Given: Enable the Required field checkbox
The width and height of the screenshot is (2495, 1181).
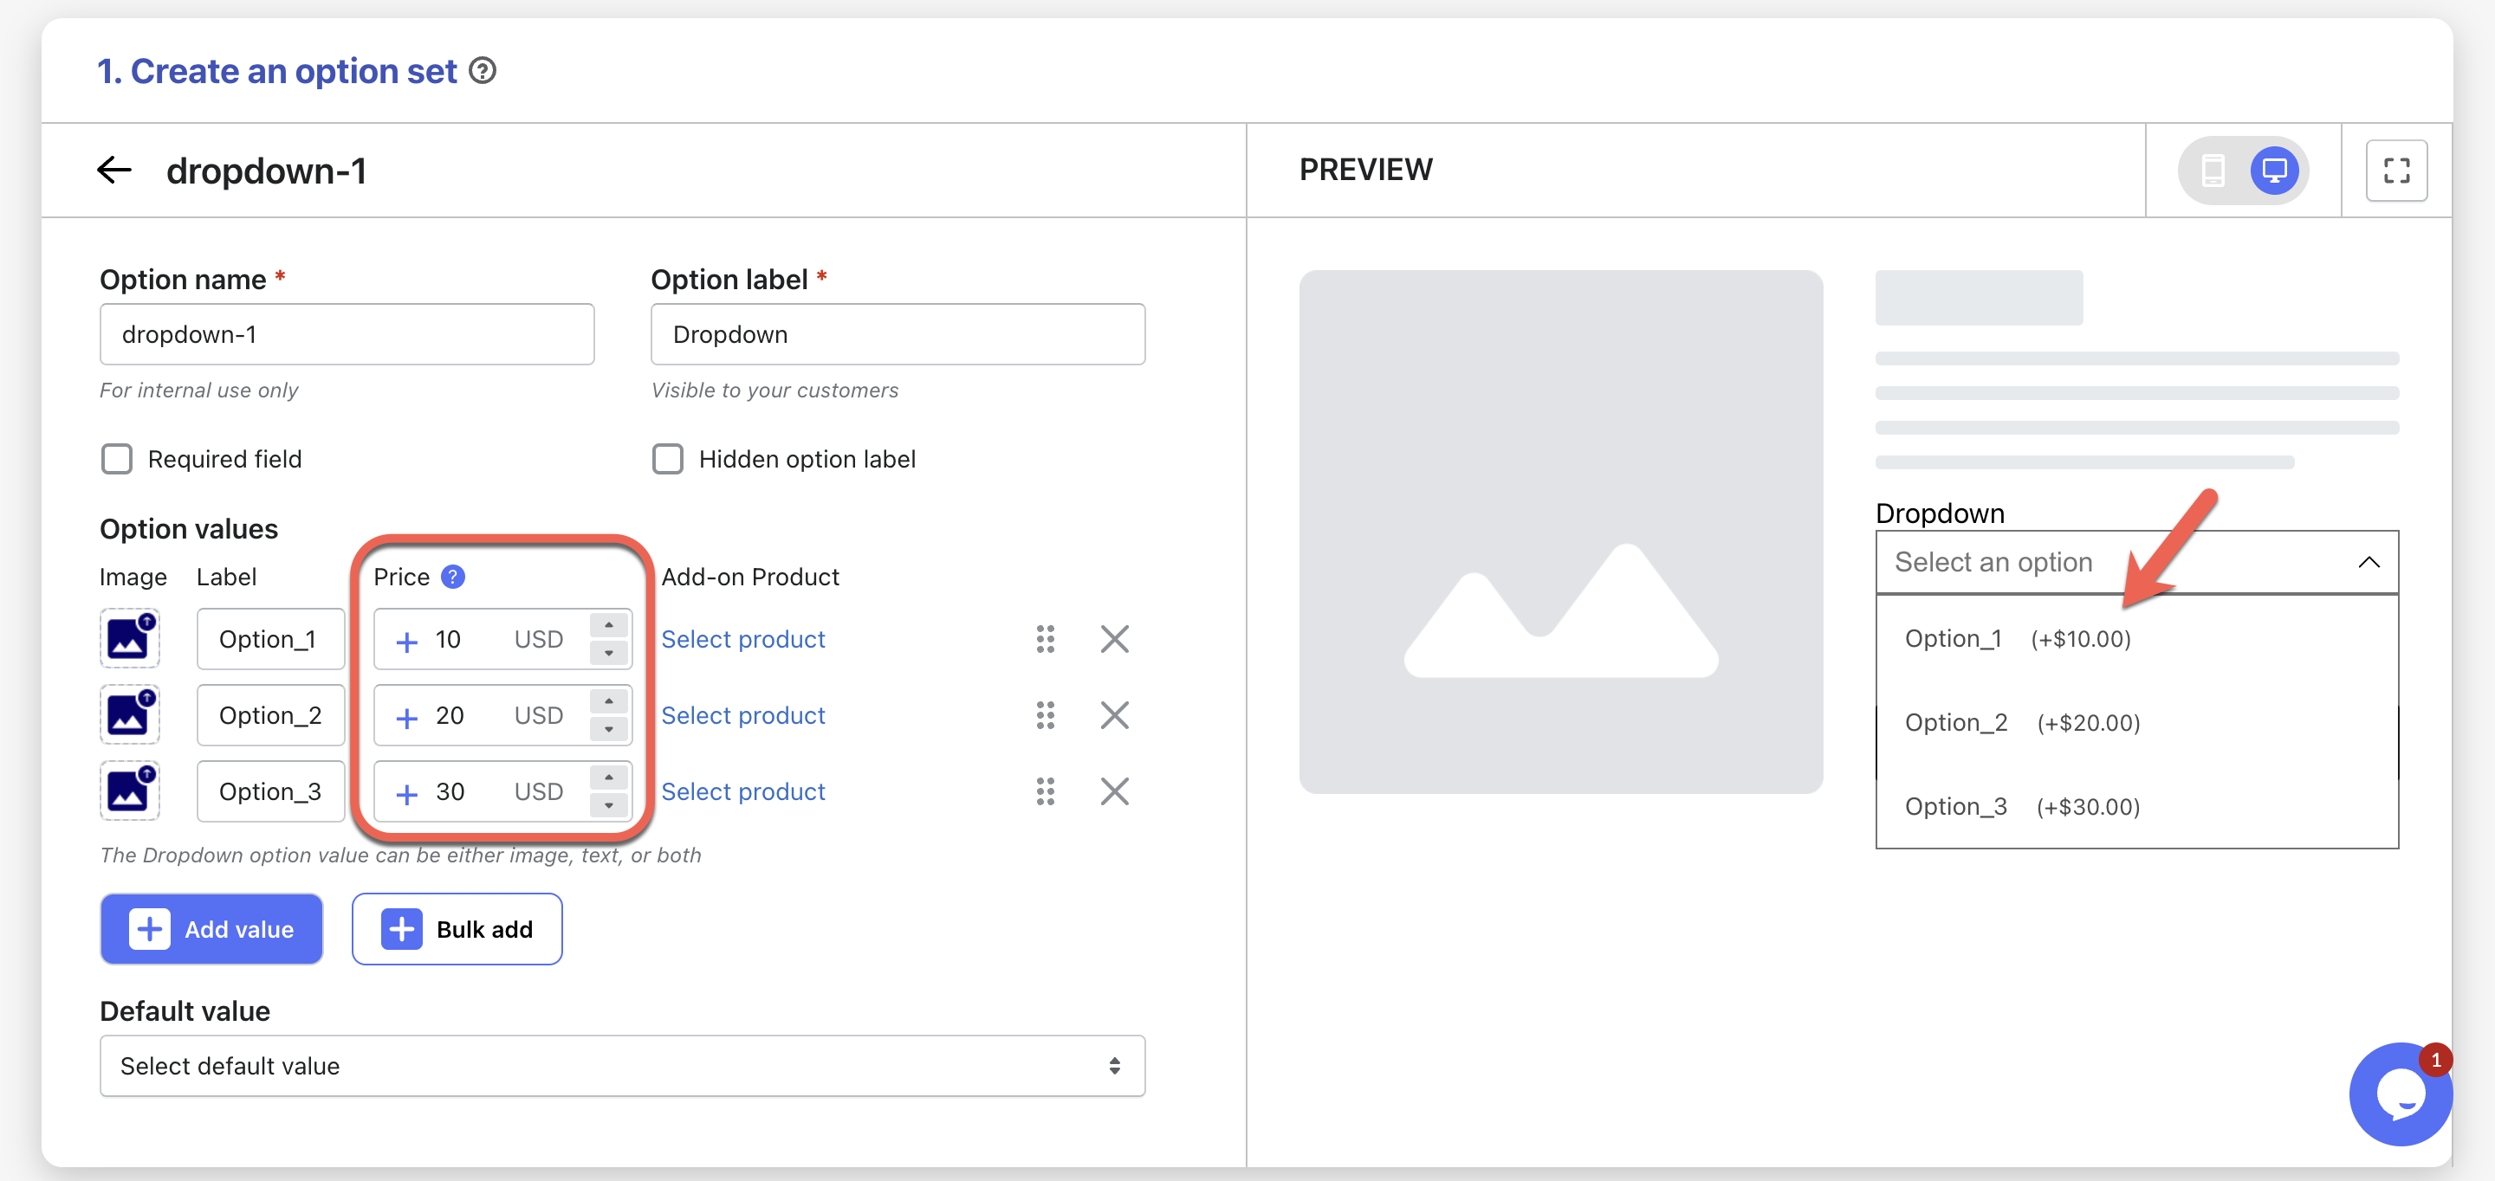Looking at the screenshot, I should click(117, 459).
